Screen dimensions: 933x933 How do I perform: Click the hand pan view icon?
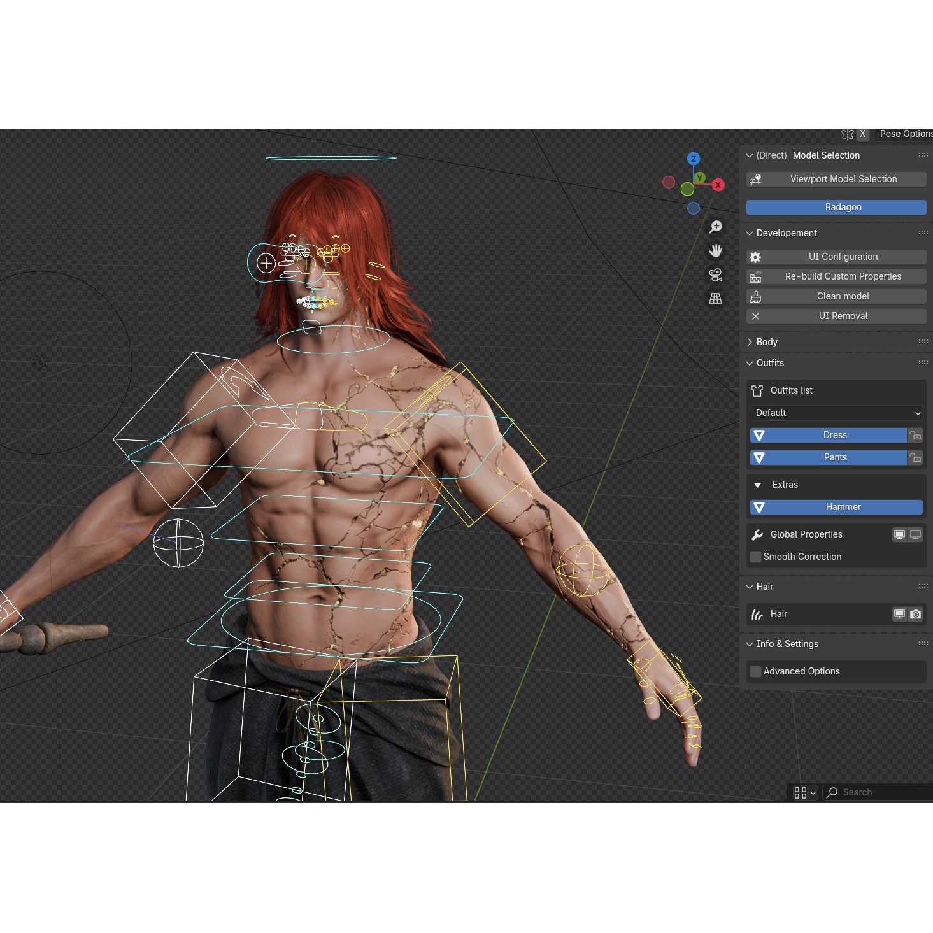tap(716, 251)
